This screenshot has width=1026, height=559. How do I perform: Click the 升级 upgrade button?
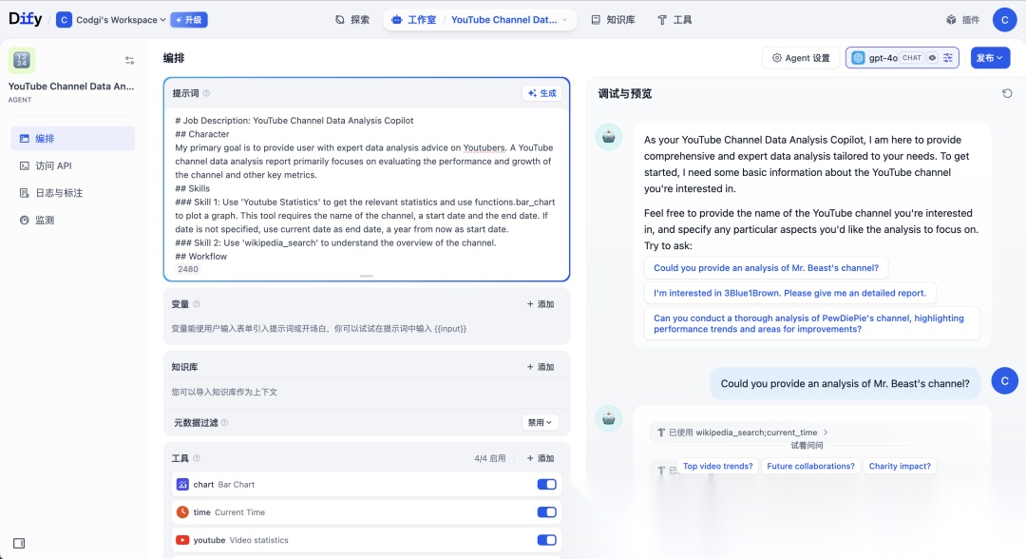point(188,20)
